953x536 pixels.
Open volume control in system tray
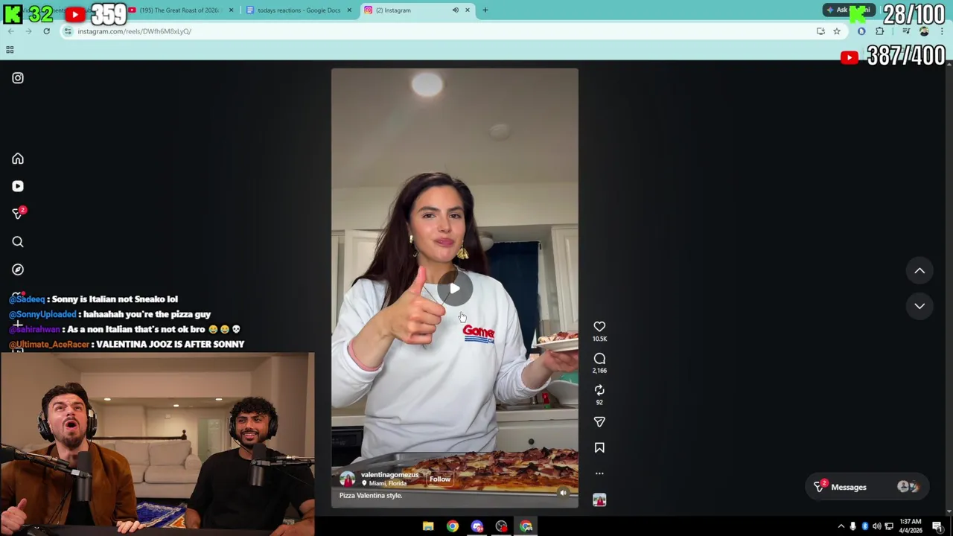876,526
